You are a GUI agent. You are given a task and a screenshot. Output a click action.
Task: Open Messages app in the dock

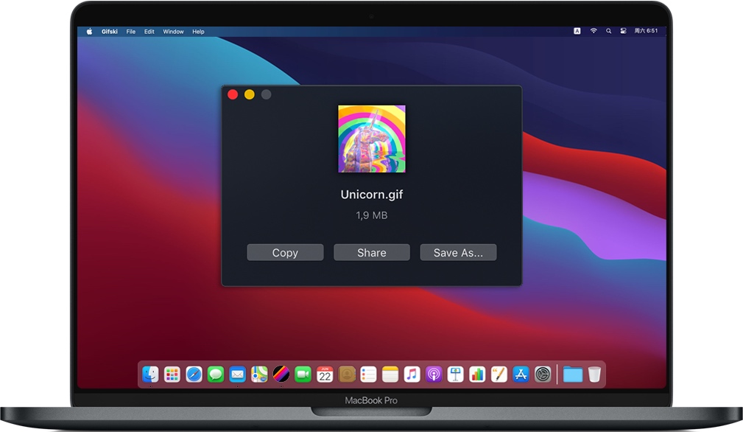(x=216, y=374)
